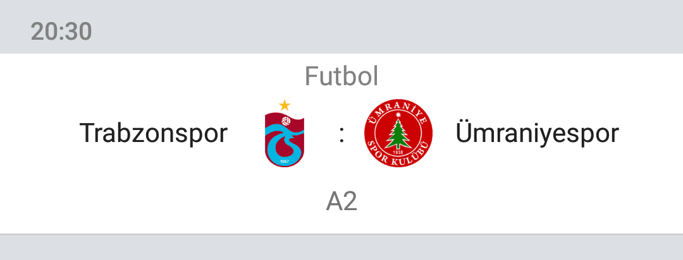Tap the red Ümraniyespor club badge
Image resolution: width=683 pixels, height=260 pixels.
(x=398, y=133)
